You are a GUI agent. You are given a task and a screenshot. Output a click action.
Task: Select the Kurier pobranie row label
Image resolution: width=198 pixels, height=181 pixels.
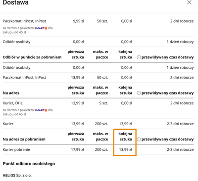pyautogui.click(x=16, y=150)
